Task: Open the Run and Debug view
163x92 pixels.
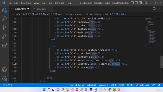Action: coord(4,36)
